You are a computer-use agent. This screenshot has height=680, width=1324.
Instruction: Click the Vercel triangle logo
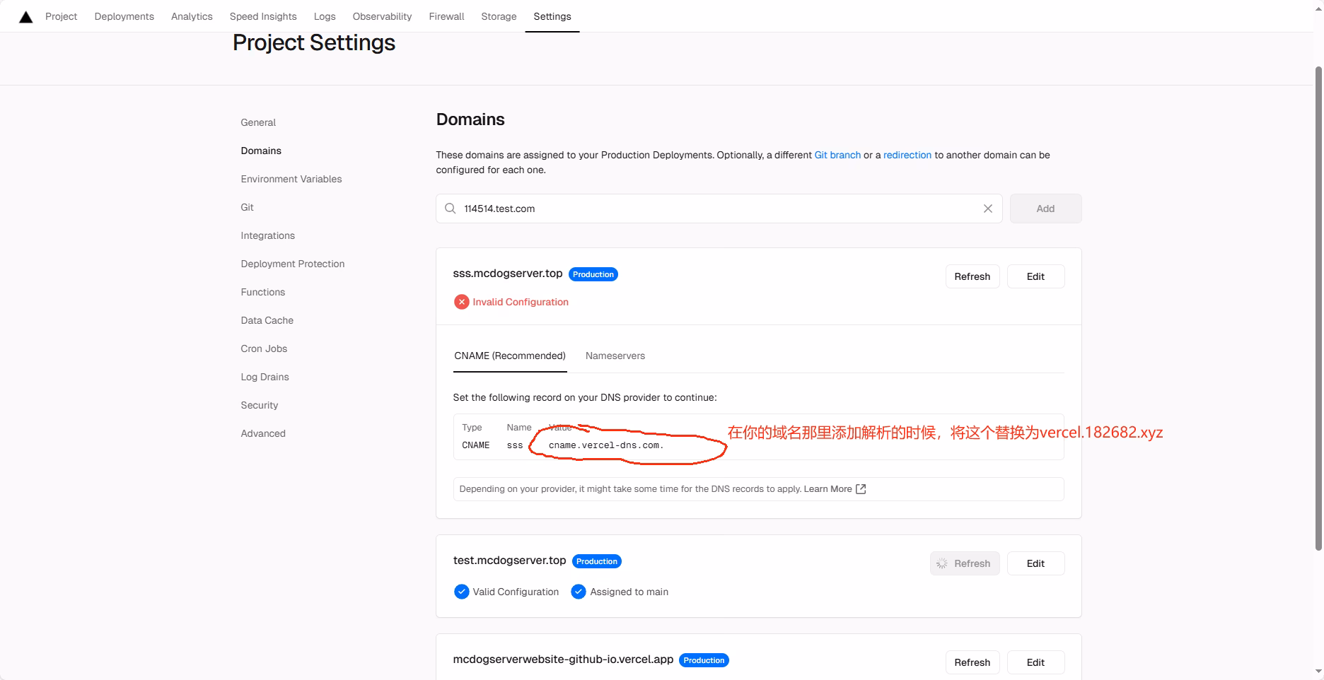click(26, 17)
